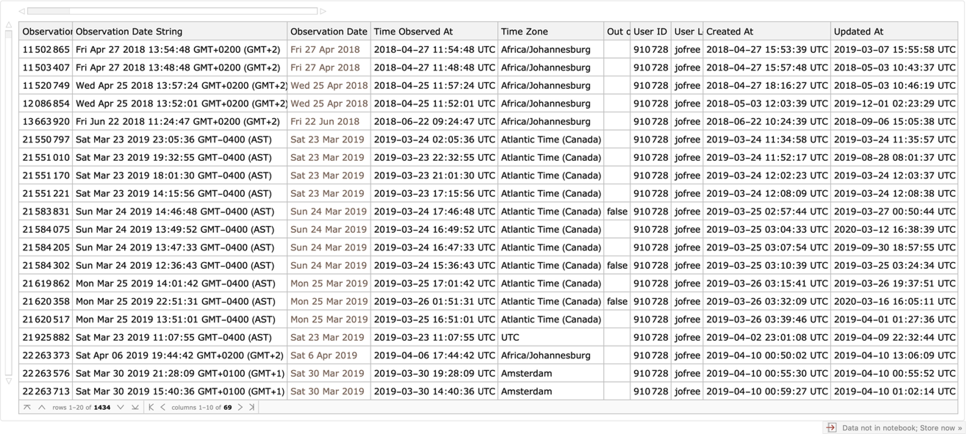Select Time Observed At column header
The image size is (966, 434).
[434, 32]
